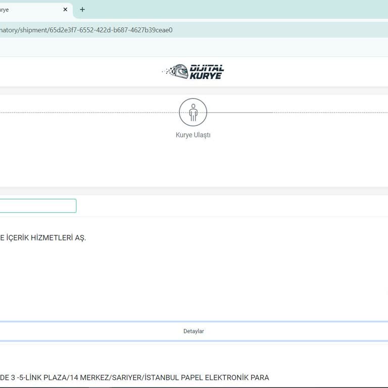Select the Kurye Ulaştı status label
Viewport: 388px width, 388px height.
(x=193, y=135)
